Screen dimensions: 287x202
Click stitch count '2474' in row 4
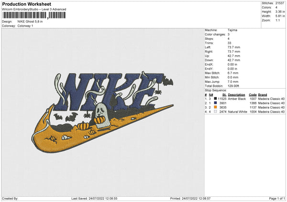223,112
